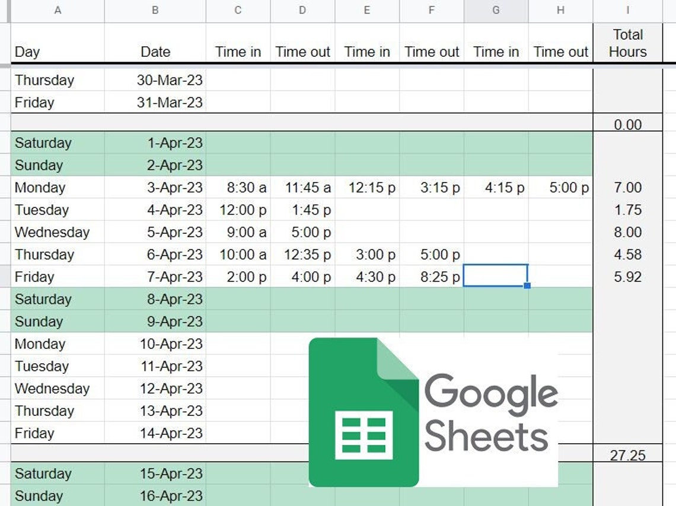Select column I header
The height and width of the screenshot is (506, 676).
(628, 10)
